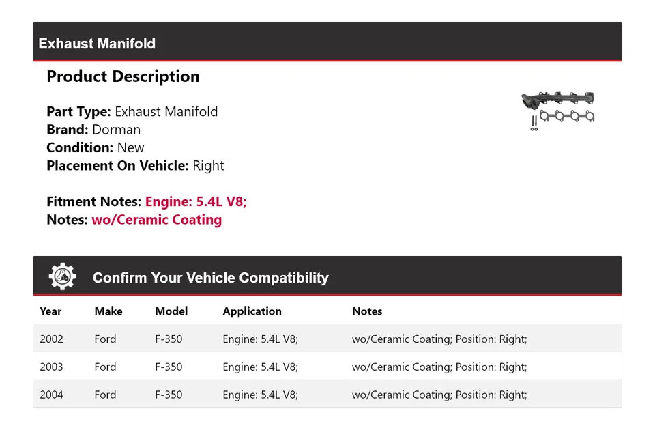Click the Application column header
The height and width of the screenshot is (430, 655).
(x=252, y=311)
